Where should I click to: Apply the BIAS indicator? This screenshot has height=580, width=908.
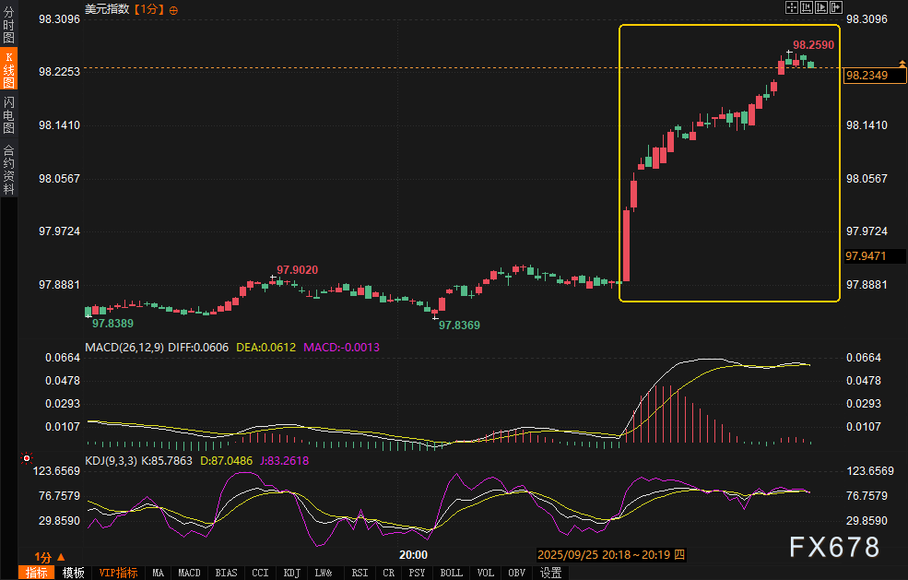226,573
